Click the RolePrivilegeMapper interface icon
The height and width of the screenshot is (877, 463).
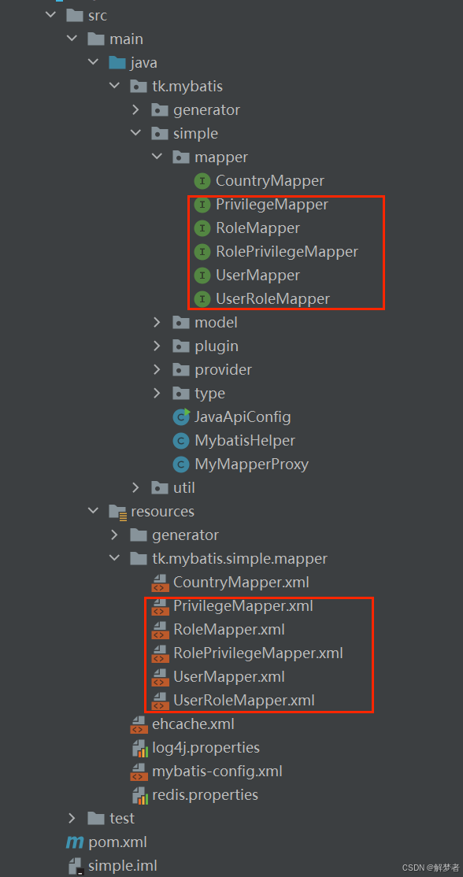tap(202, 252)
